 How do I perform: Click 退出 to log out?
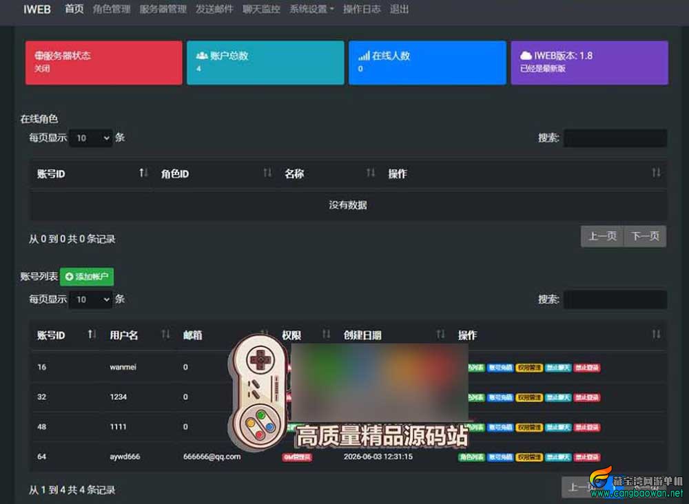tap(399, 9)
